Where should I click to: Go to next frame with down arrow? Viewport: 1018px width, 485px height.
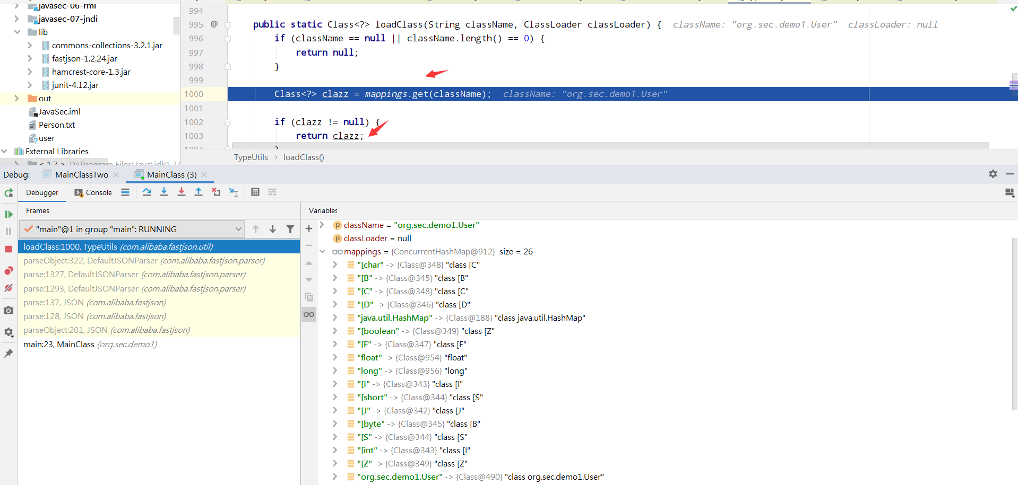[273, 229]
